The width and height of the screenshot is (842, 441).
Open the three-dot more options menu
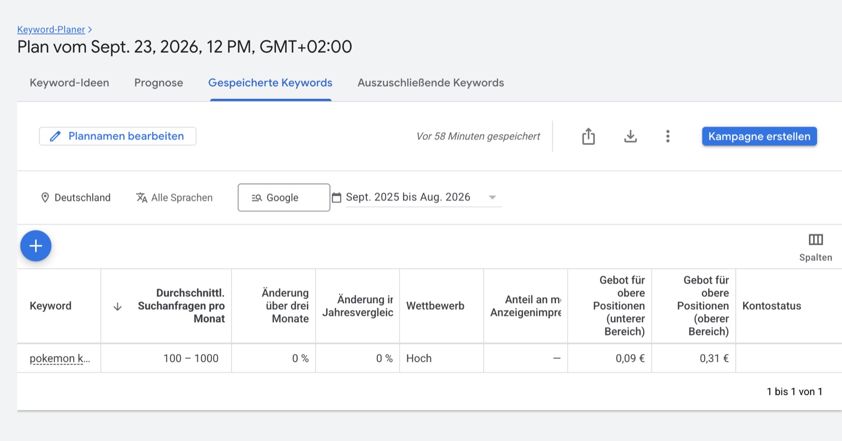[668, 136]
